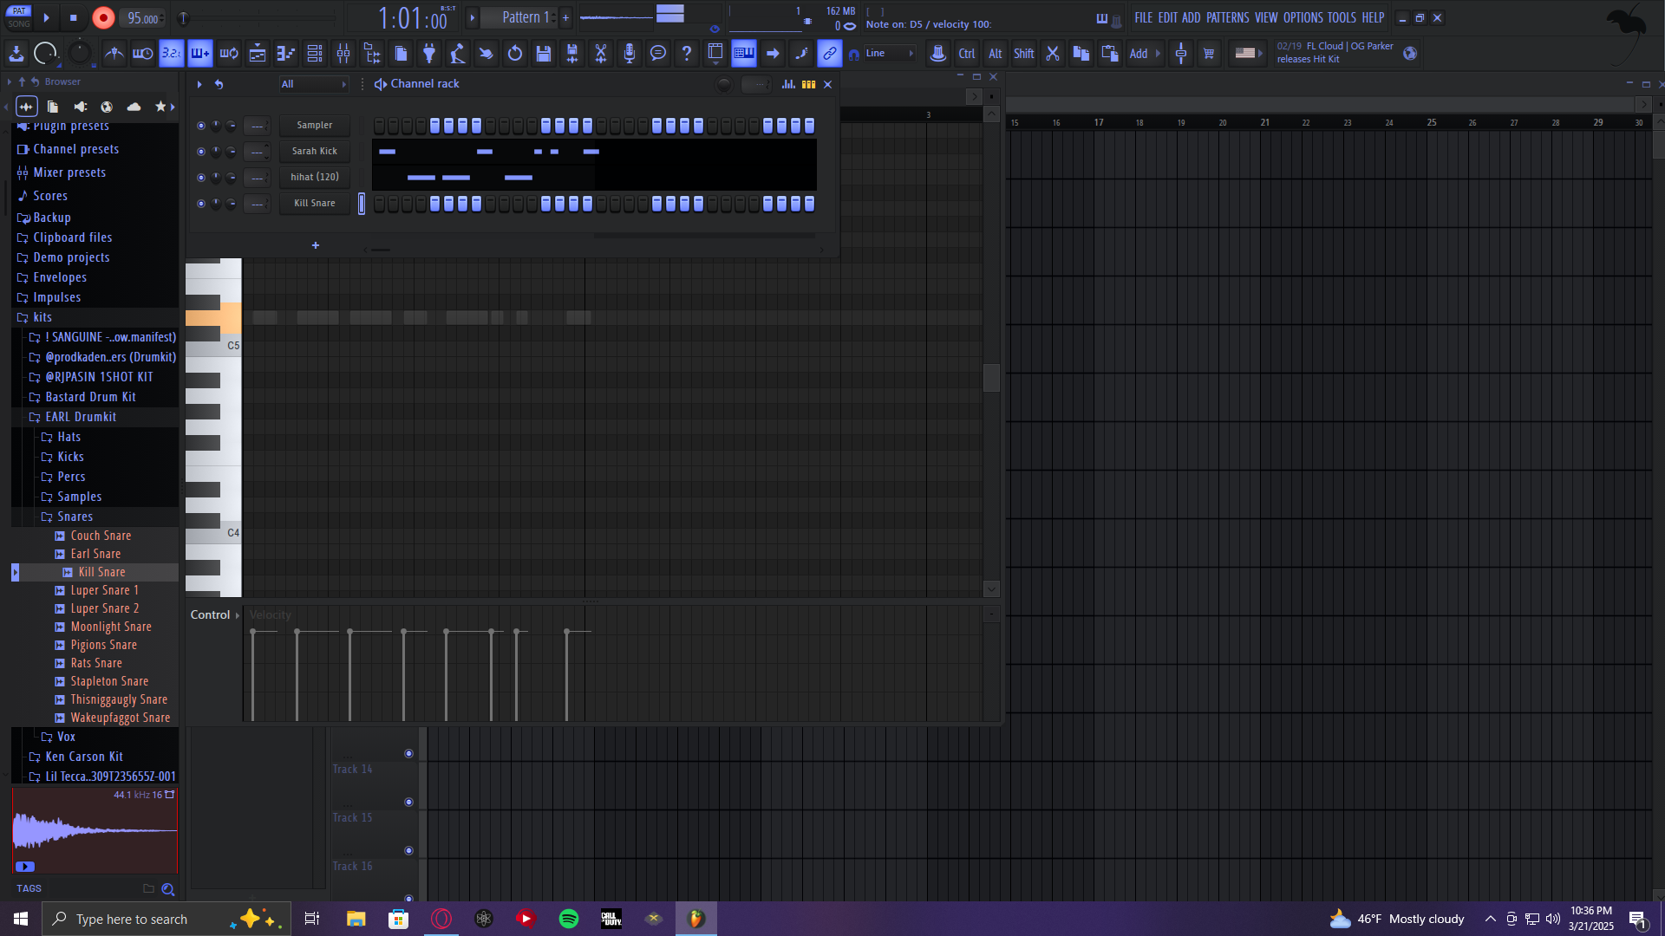Screen dimensions: 1665x936
Task: Click the save project floppy icon
Action: pos(544,54)
